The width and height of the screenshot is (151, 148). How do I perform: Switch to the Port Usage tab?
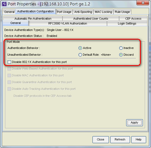(64, 12)
